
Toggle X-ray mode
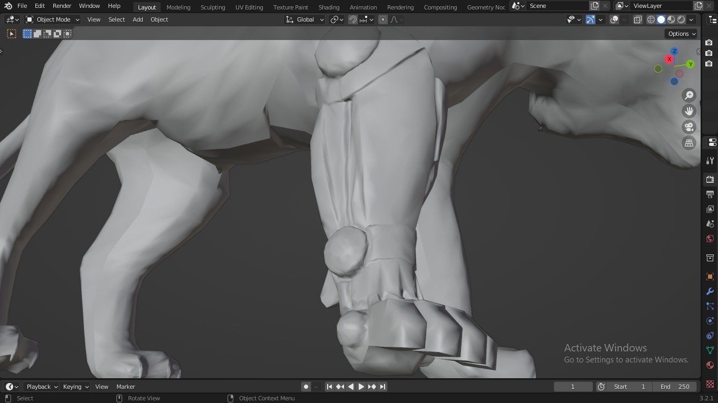637,19
